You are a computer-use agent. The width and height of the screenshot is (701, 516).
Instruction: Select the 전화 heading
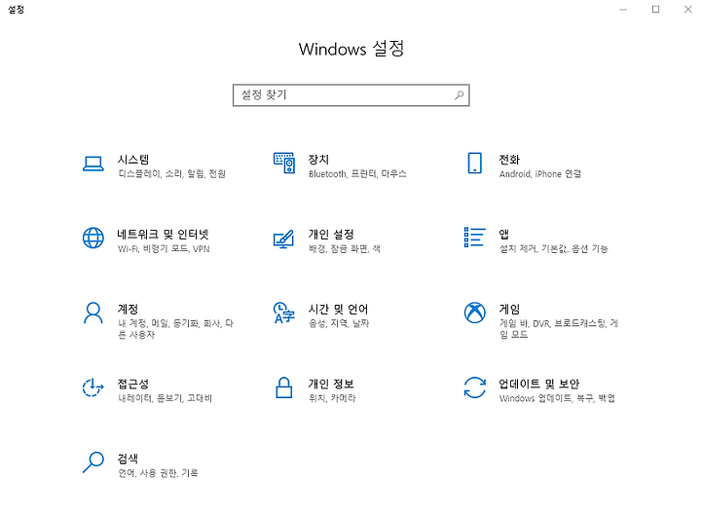[509, 160]
